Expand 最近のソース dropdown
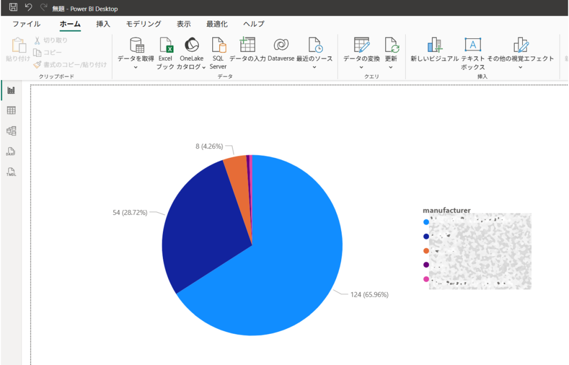The height and width of the screenshot is (365, 569). point(314,67)
